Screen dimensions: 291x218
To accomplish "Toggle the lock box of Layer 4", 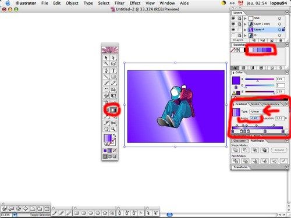I will coord(240,30).
